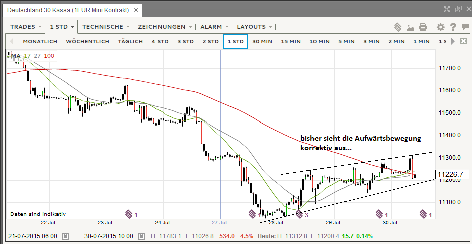This screenshot has width=472, height=244.
Task: Expand the TRADES dropdown menu
Action: click(26, 27)
